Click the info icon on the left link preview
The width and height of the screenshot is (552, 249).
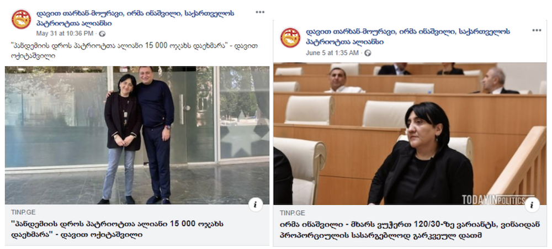tap(256, 205)
